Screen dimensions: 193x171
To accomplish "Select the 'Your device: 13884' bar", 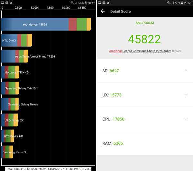I will 46,24.
